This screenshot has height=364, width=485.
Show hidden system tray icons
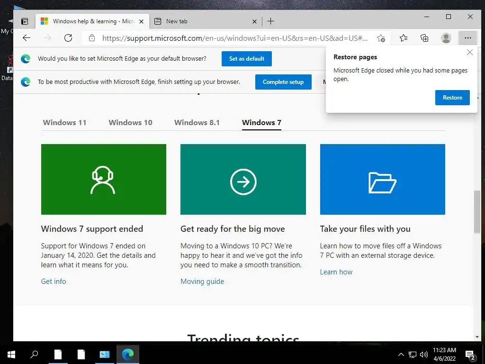[401, 355]
